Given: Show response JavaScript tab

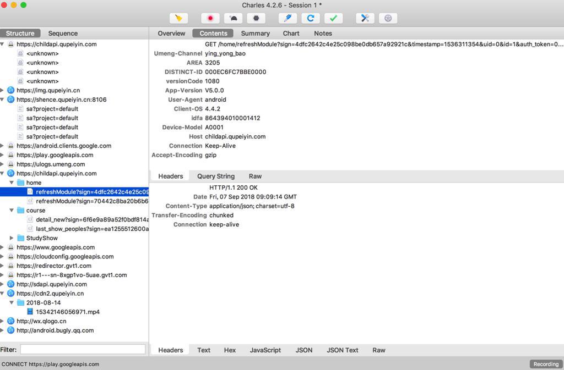Looking at the screenshot, I should (265, 350).
